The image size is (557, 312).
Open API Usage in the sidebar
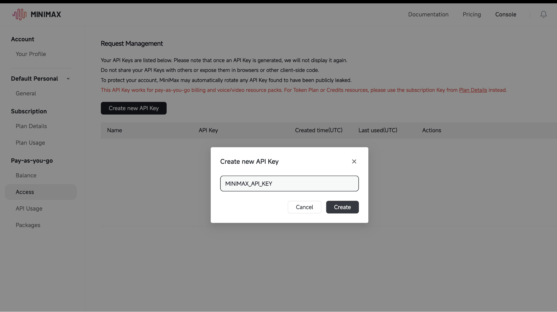click(29, 209)
